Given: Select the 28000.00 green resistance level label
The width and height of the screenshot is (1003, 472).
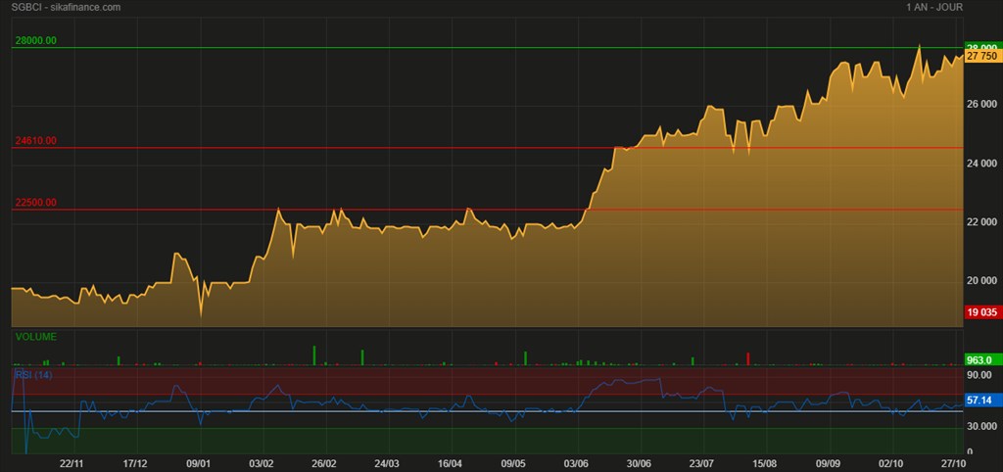Looking at the screenshot, I should (x=36, y=41).
